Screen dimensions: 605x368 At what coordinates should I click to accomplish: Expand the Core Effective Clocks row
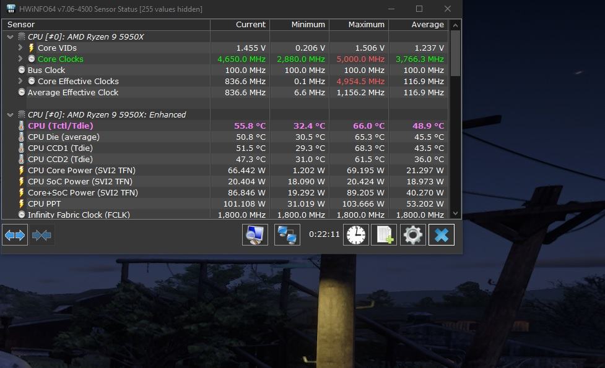20,81
